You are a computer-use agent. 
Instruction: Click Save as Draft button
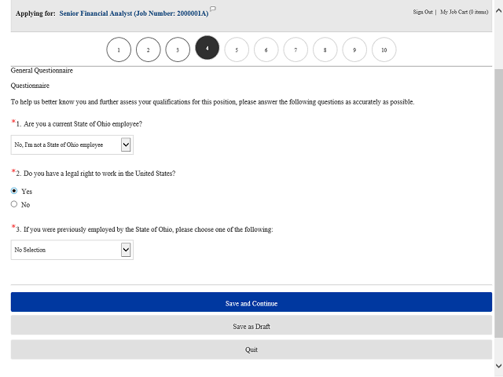click(251, 326)
